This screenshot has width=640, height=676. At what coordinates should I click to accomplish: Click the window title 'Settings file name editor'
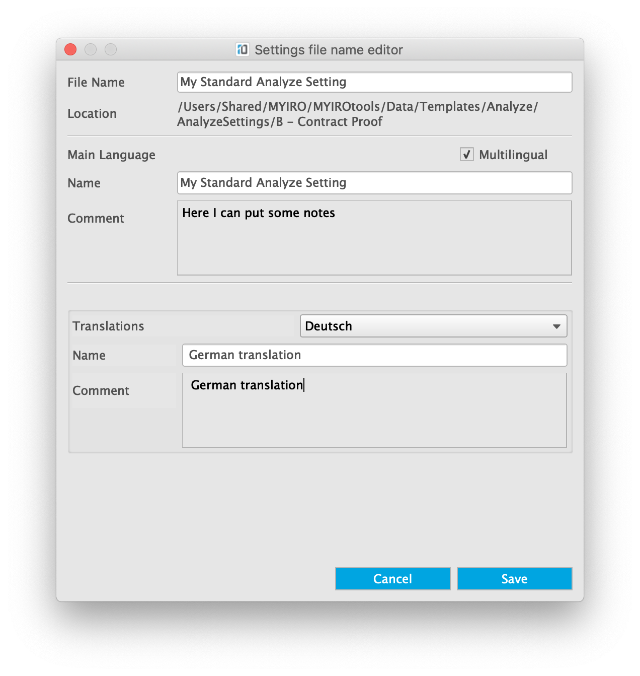(x=329, y=50)
